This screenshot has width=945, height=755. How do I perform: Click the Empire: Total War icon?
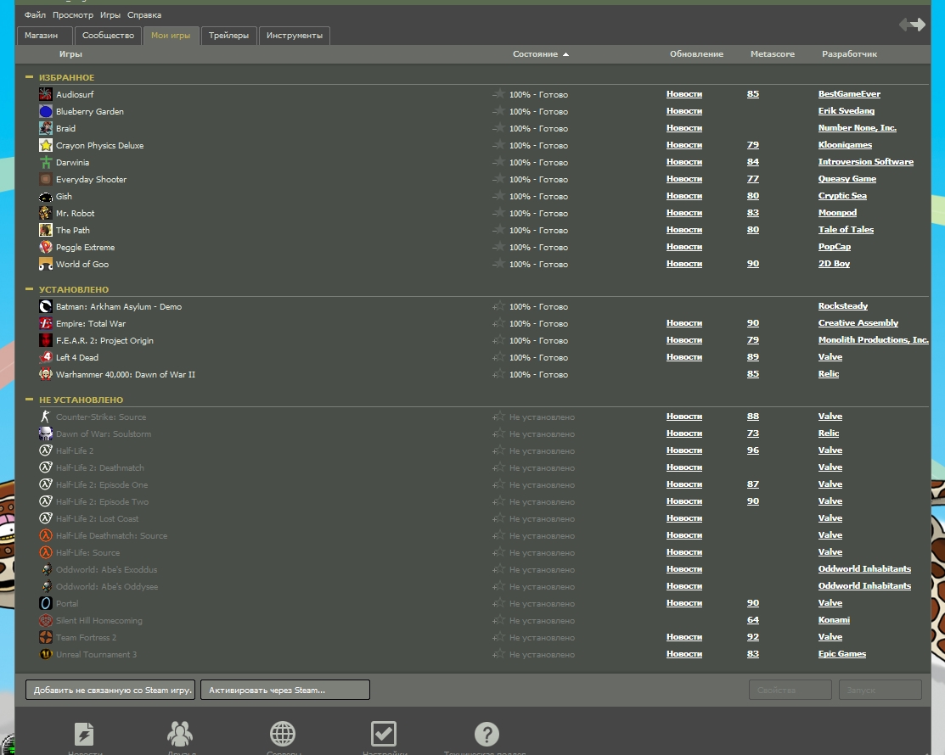pos(46,323)
